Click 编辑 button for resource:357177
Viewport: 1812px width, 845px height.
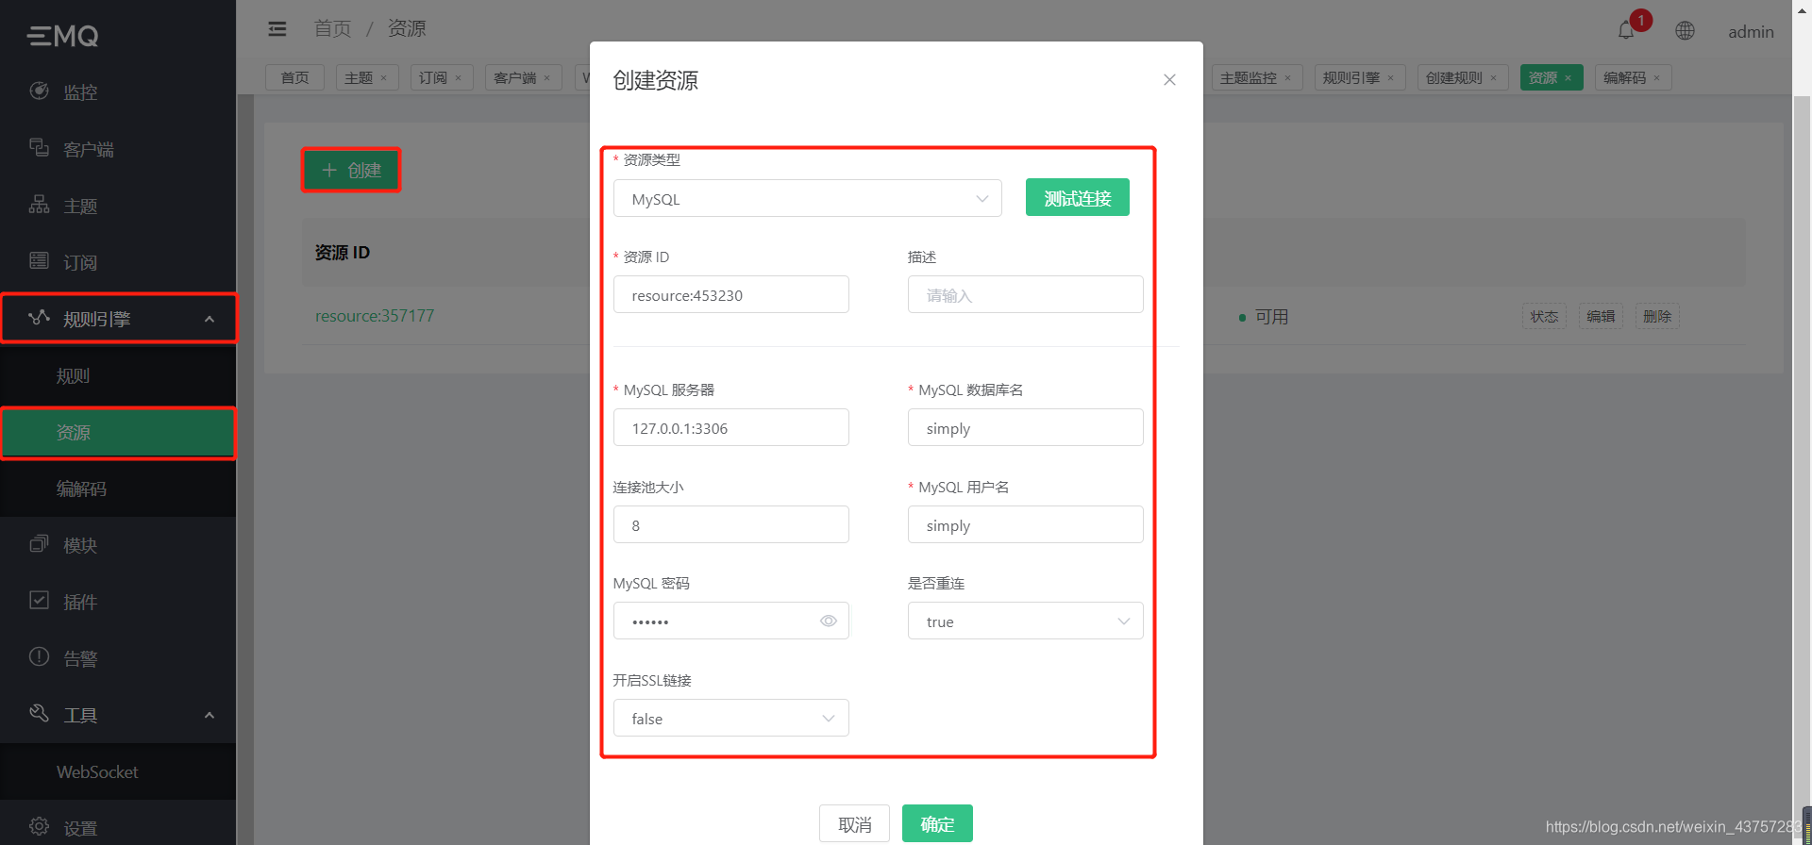[x=1601, y=316]
